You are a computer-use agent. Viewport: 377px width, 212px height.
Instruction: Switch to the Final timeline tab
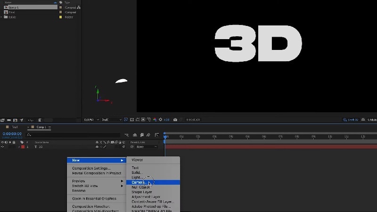15,127
